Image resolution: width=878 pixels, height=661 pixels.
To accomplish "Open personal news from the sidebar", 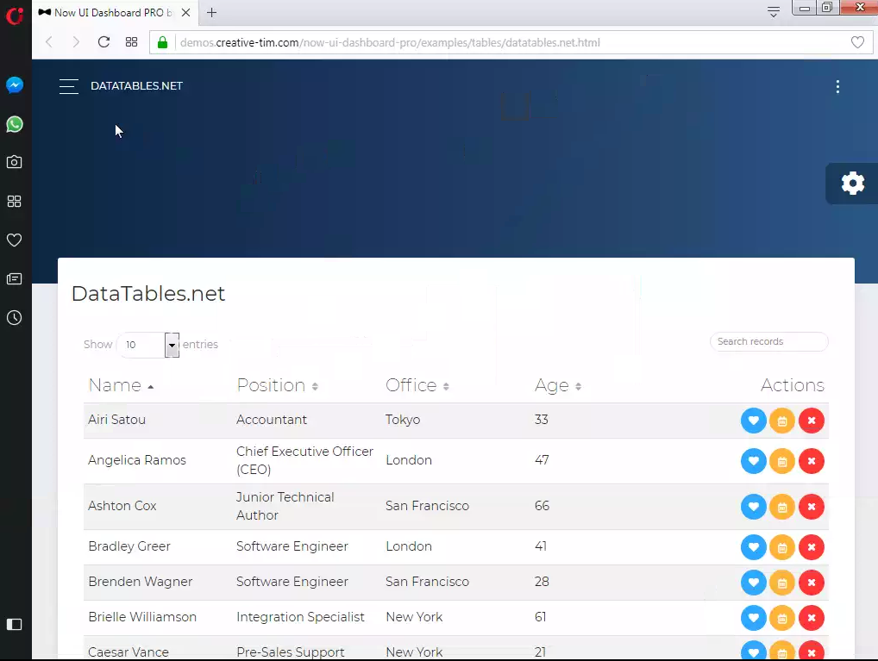I will pyautogui.click(x=14, y=278).
